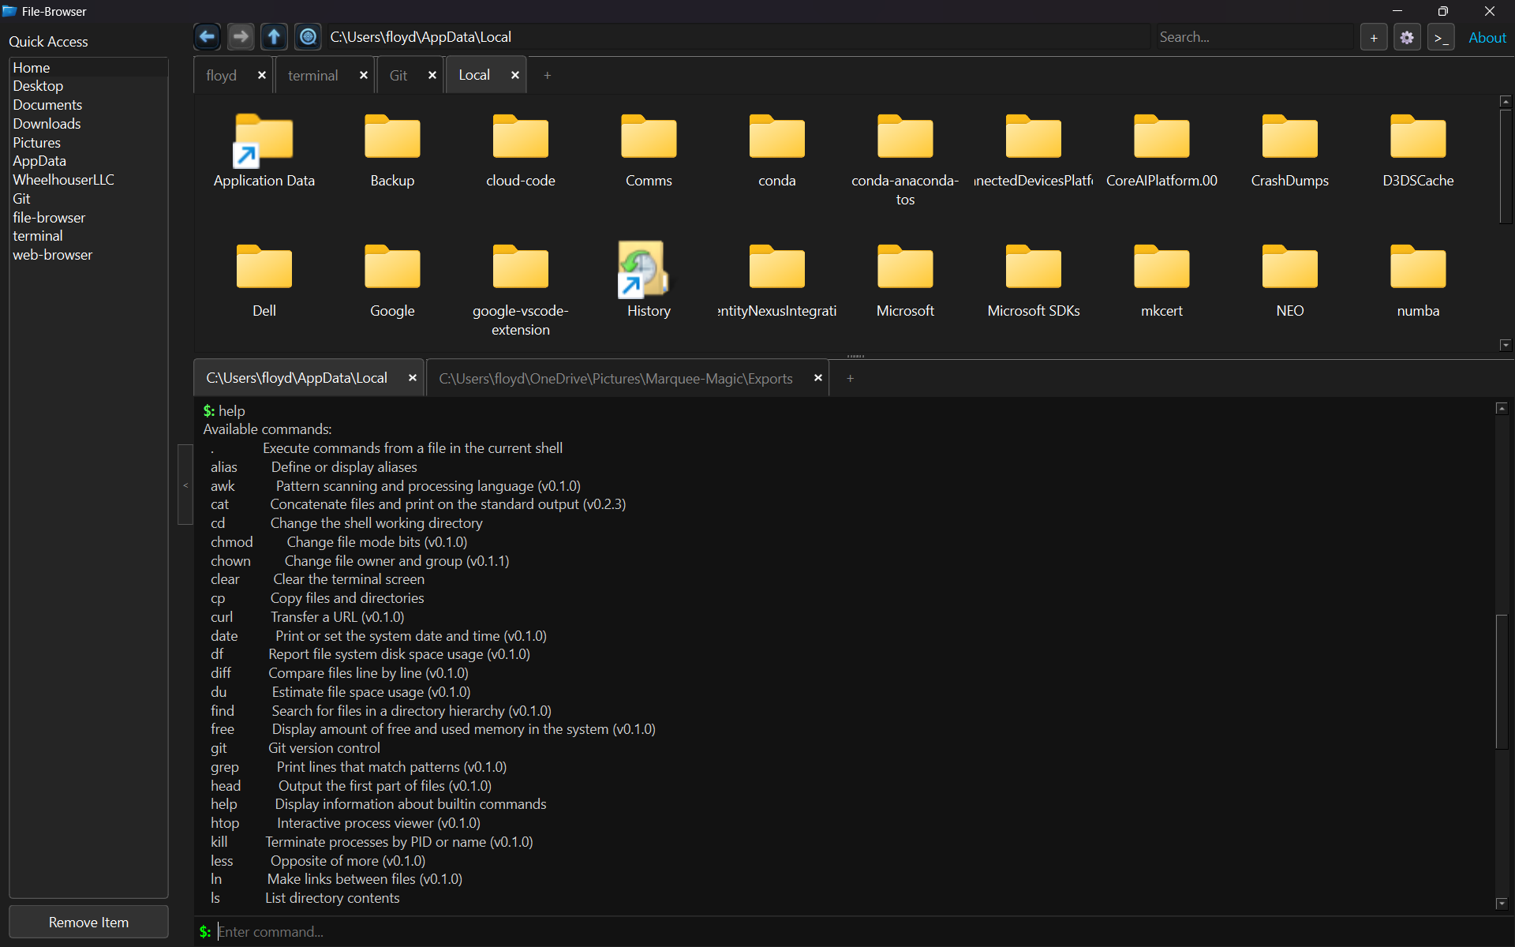The image size is (1515, 947).
Task: Click the forward navigation arrow
Action: point(241,36)
